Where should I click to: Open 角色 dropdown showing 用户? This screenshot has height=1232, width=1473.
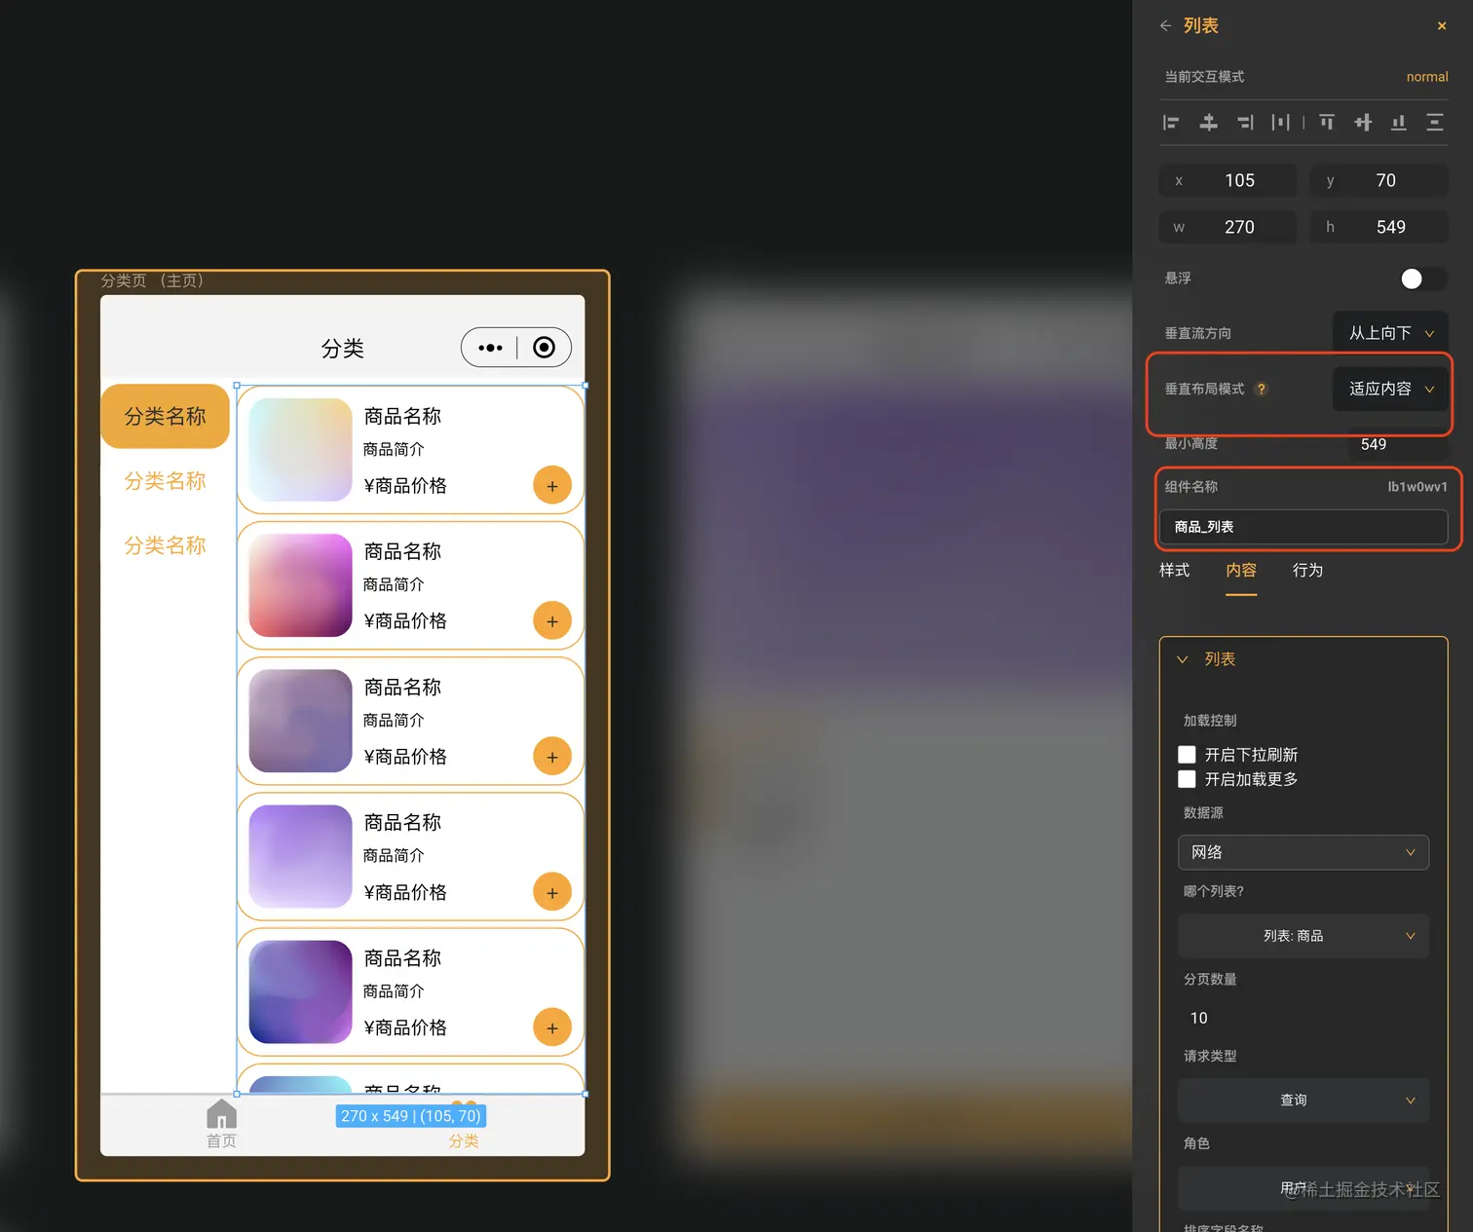(x=1303, y=1188)
